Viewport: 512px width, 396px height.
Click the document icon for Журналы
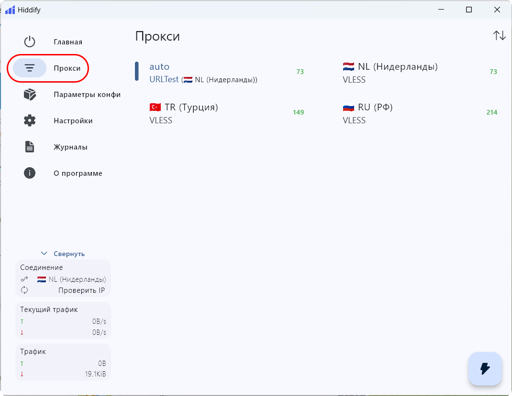click(30, 147)
